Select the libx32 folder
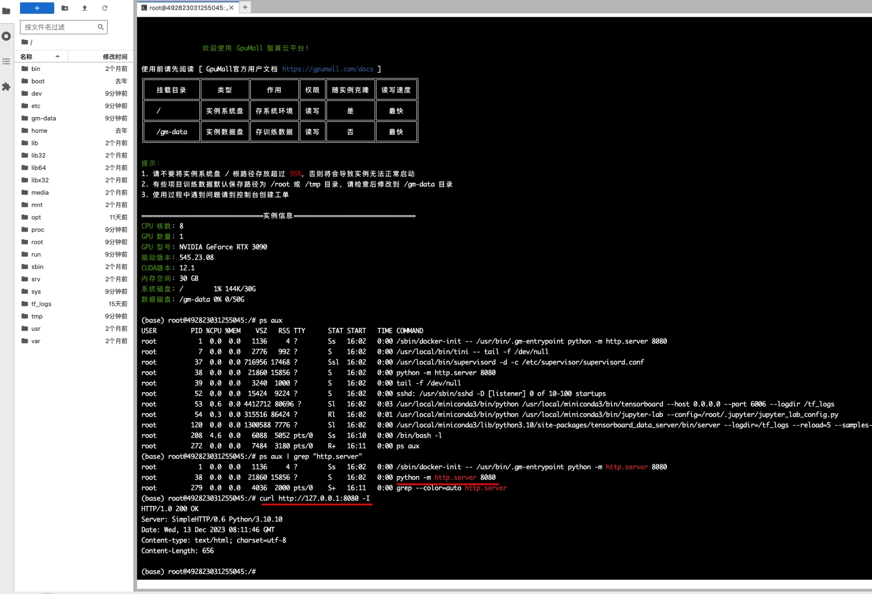The image size is (872, 594). point(74,180)
